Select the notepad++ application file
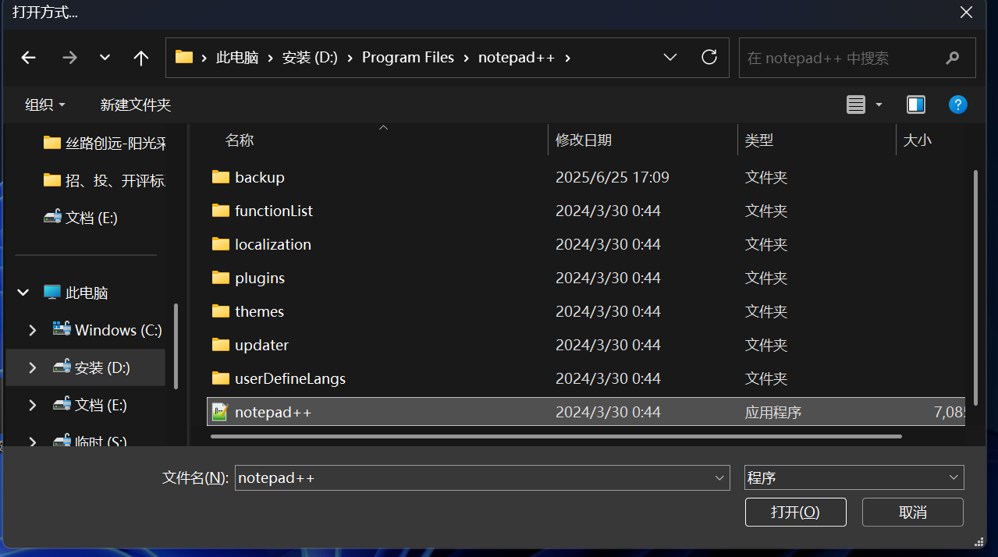Screen dimensions: 998x557 [x=586, y=412]
